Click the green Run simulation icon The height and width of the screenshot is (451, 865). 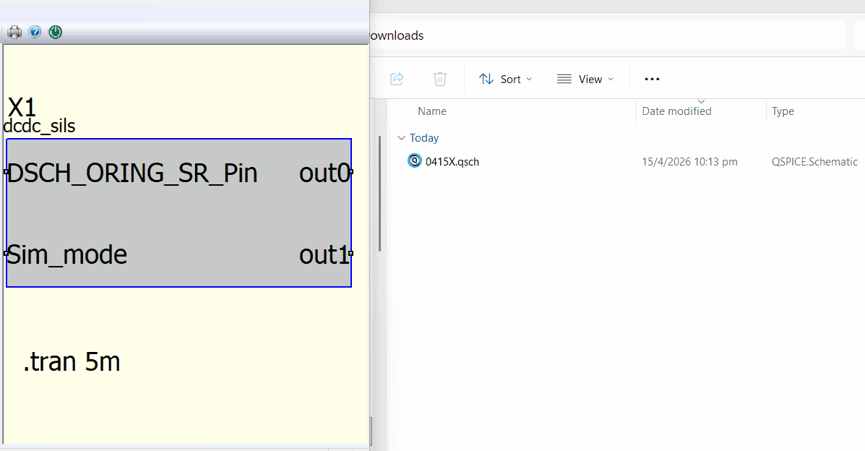point(56,33)
